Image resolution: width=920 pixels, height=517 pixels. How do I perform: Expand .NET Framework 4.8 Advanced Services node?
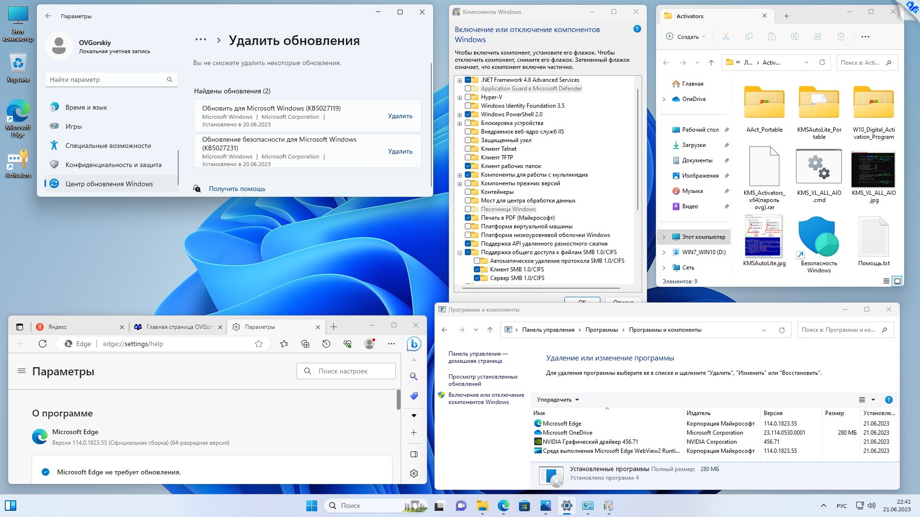[x=460, y=80]
